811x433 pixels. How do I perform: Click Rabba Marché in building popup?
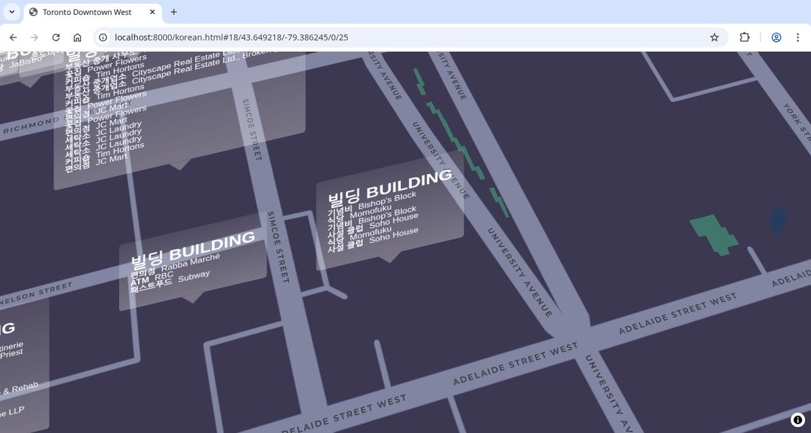click(191, 264)
